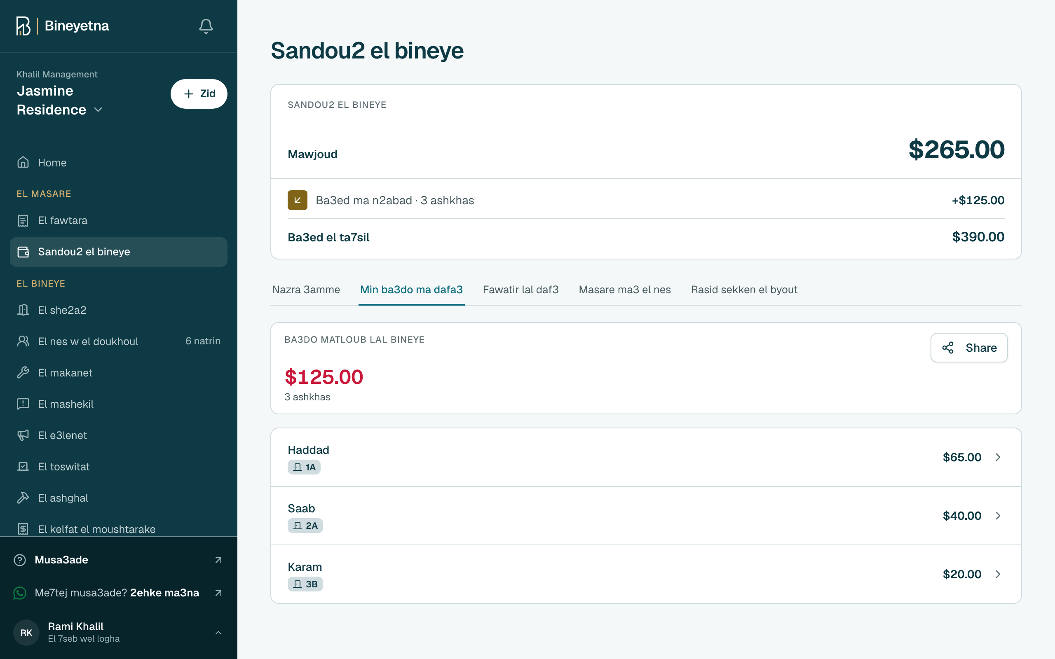Viewport: 1055px width, 659px height.
Task: Click the Home house icon
Action: [23, 162]
